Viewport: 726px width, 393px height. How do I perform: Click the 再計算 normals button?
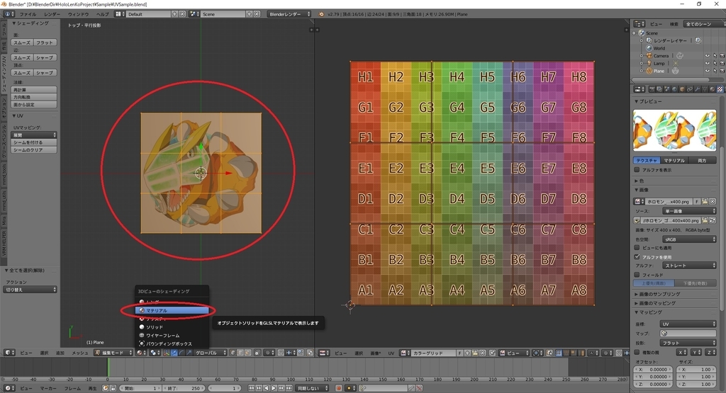(34, 90)
